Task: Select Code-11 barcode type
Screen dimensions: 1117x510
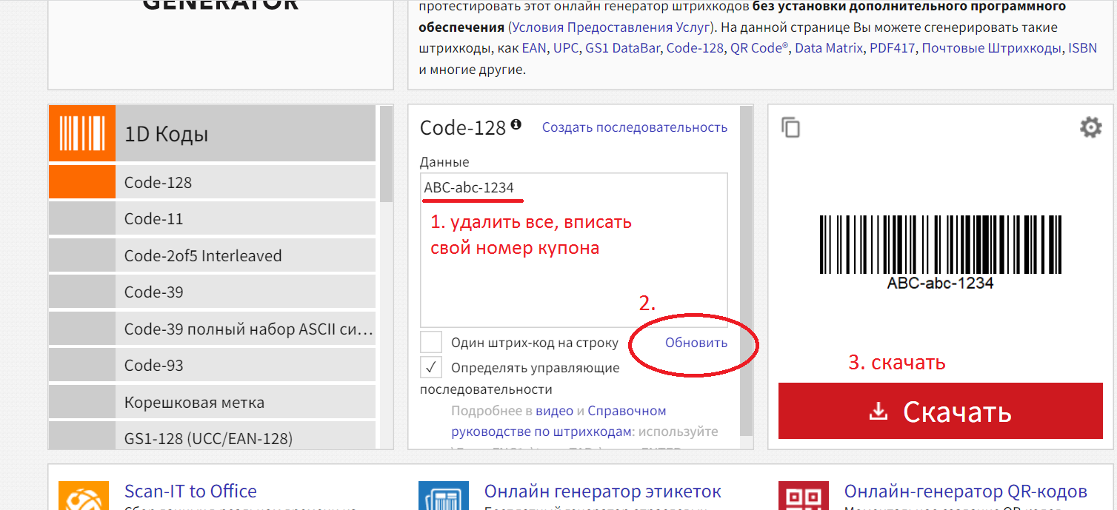Action: coord(213,219)
